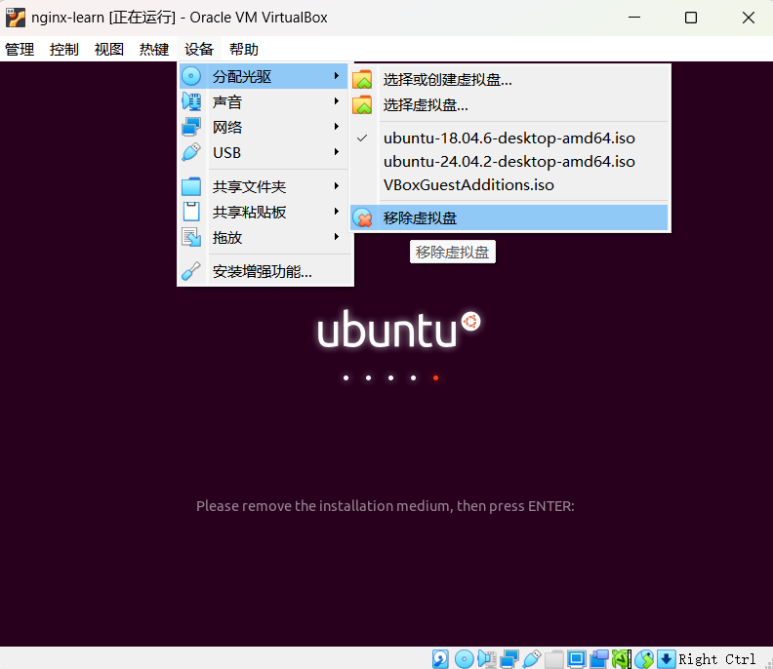This screenshot has height=669, width=773.
Task: Select ubuntu-24.04.2-desktop-amd64.iso disk image
Action: pos(509,162)
